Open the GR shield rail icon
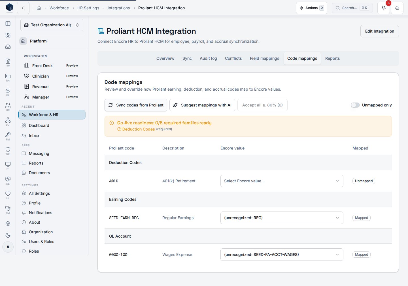The image size is (408, 286). point(8,151)
